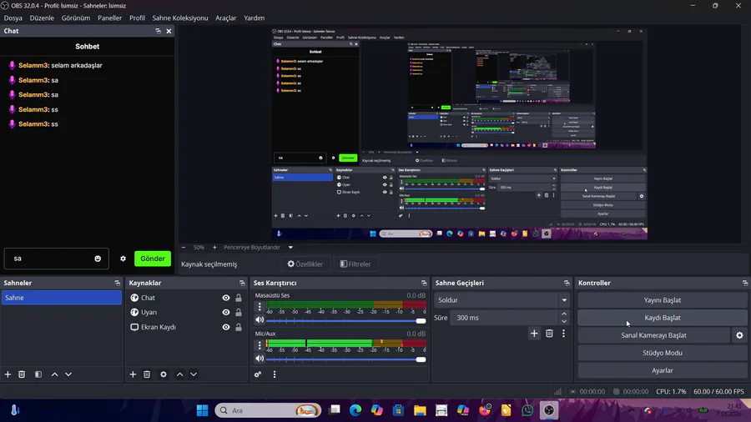Float the Kaynaklar dock panel
The height and width of the screenshot is (422, 751).
(242, 283)
